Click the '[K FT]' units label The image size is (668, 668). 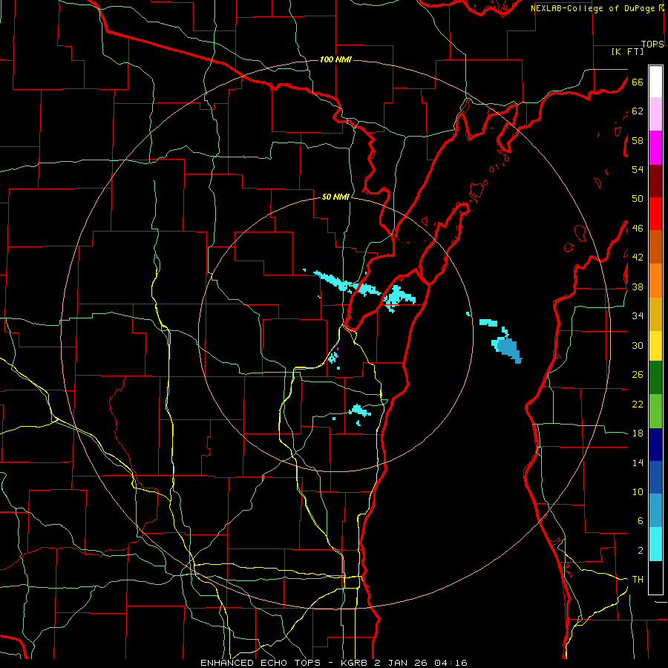click(x=627, y=51)
